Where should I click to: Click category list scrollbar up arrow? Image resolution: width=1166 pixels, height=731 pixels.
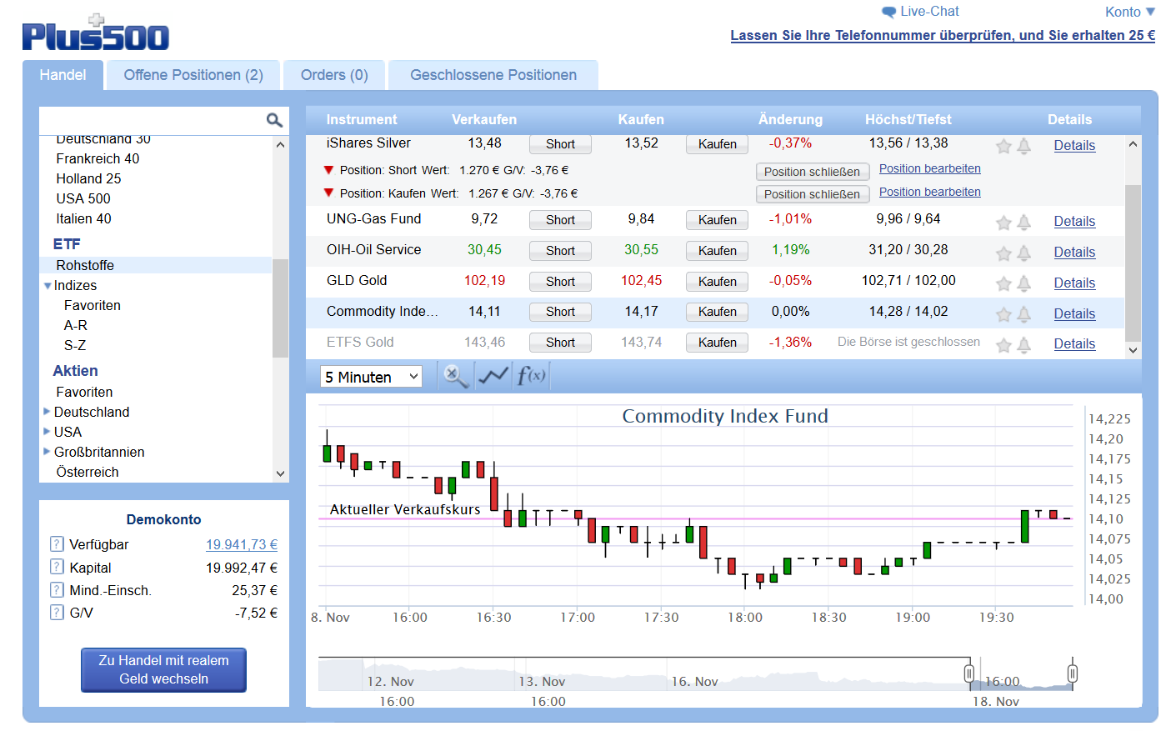[x=280, y=145]
